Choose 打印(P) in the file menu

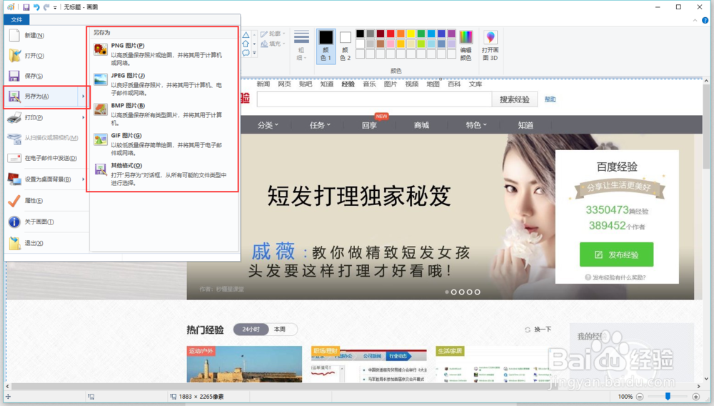pos(42,117)
